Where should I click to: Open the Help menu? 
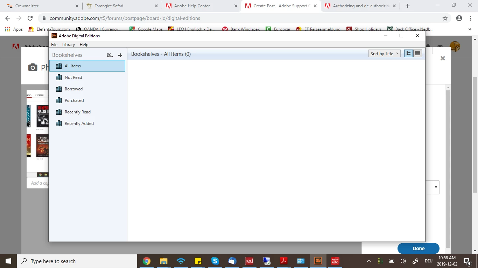(84, 45)
